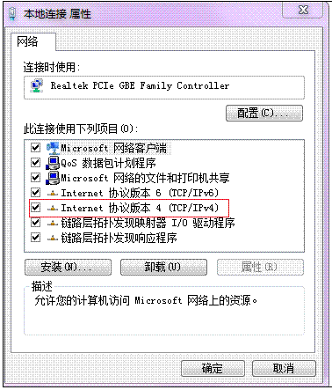Uncheck the Microsoft 网络客户端 checkbox

pos(35,147)
